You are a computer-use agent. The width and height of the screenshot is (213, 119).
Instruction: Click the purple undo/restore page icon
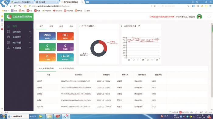coord(19,6)
